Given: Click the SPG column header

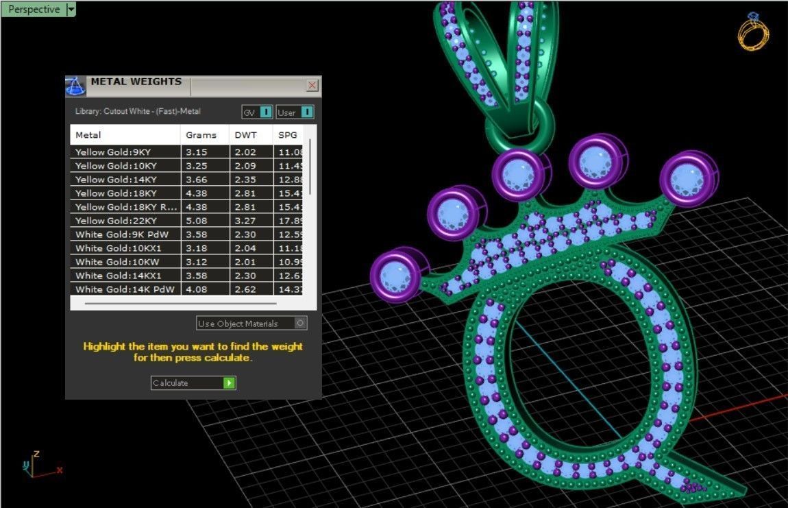Looking at the screenshot, I should pos(288,135).
